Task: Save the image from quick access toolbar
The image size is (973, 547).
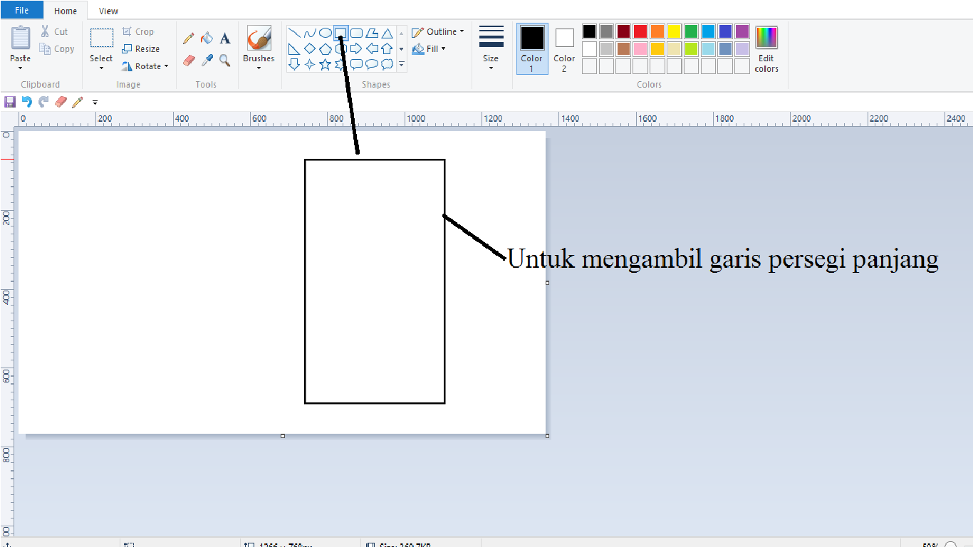Action: (x=9, y=102)
